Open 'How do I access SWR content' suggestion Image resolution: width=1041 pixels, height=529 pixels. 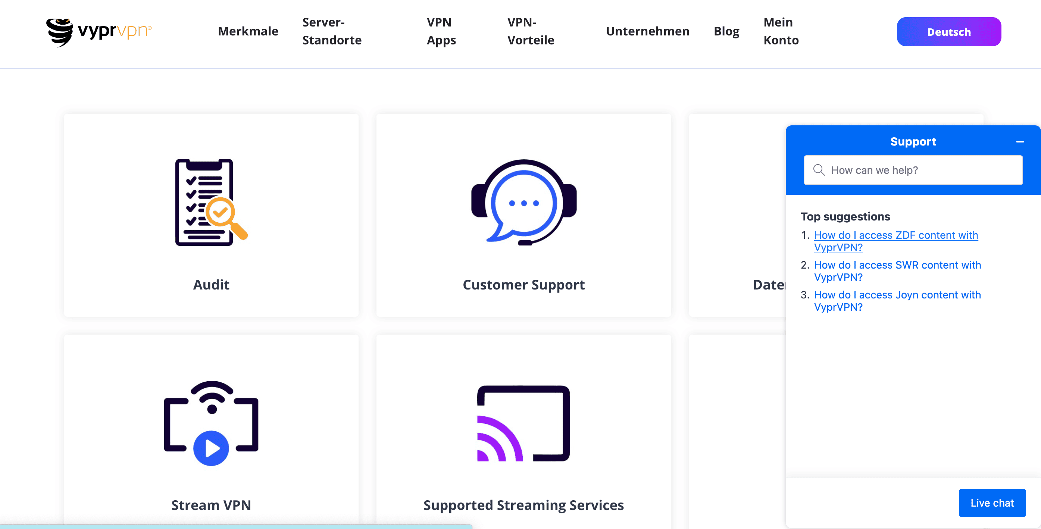(x=897, y=271)
